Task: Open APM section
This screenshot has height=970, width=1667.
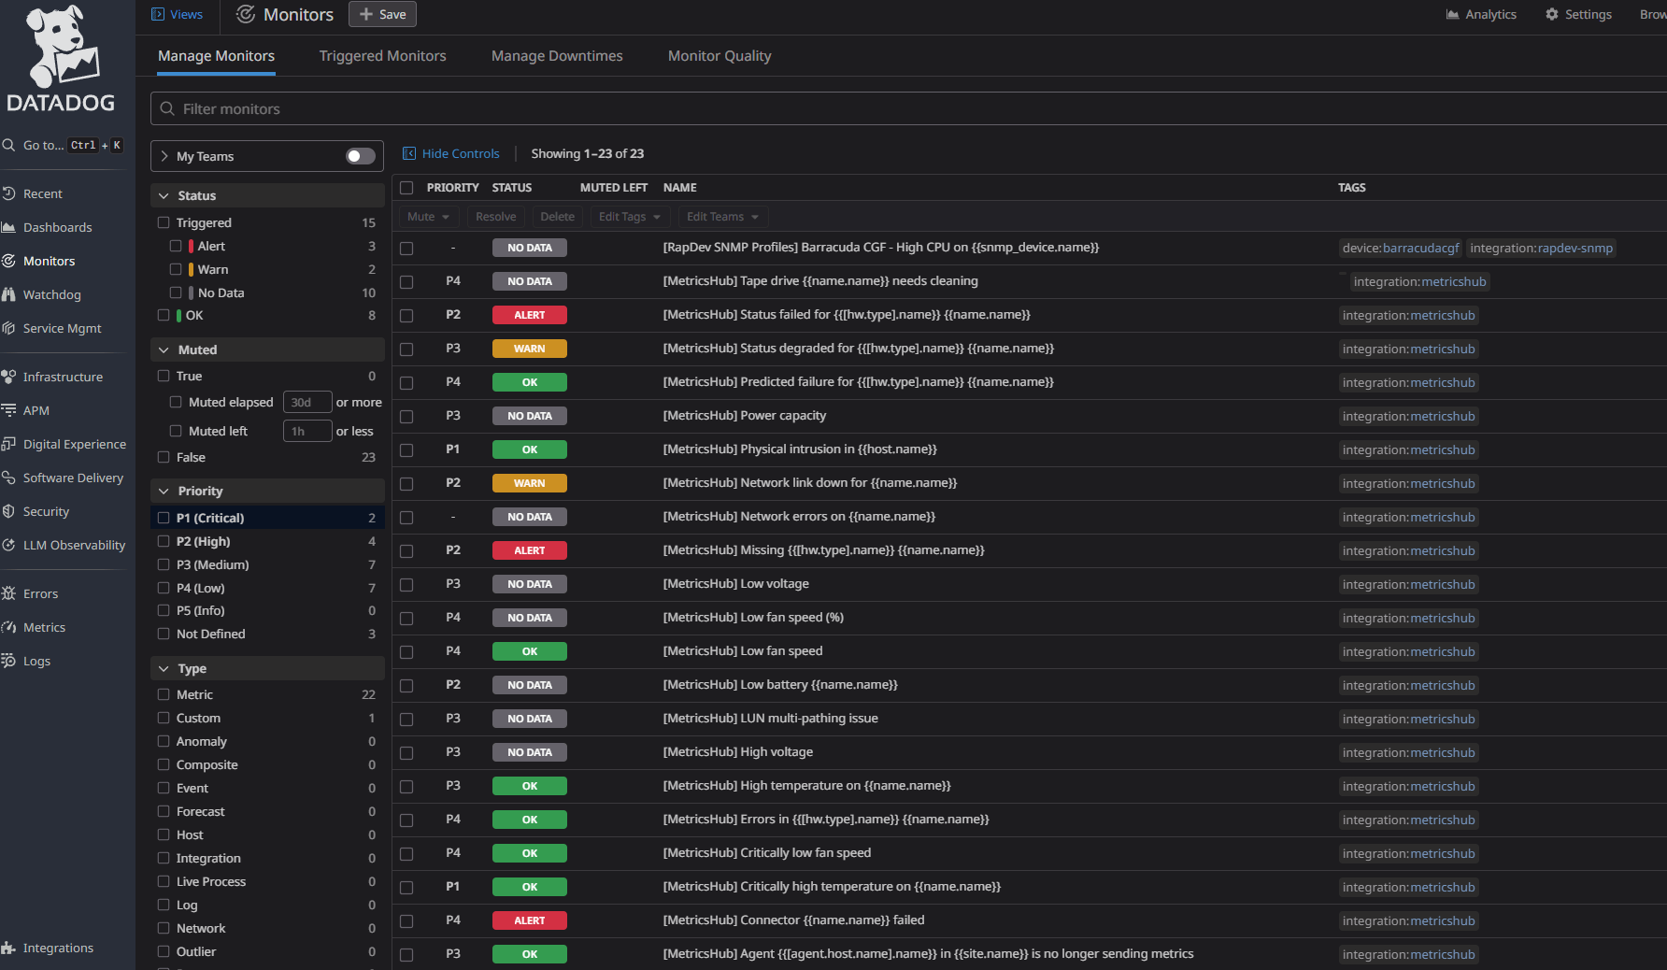Action: pos(36,410)
